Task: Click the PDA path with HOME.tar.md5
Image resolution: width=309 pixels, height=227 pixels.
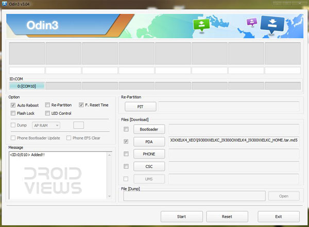Action: tap(234, 141)
